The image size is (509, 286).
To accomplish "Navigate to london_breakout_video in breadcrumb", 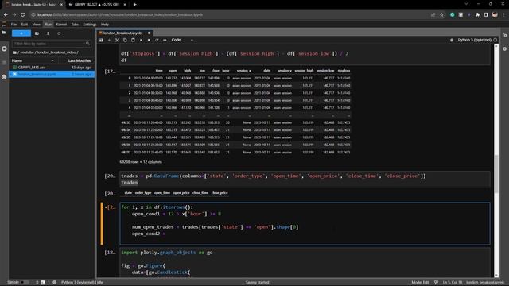I will [x=56, y=52].
